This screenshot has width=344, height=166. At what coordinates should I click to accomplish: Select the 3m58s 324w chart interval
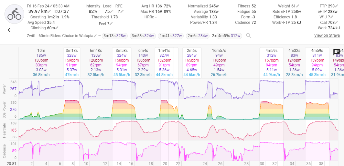click(x=122, y=63)
